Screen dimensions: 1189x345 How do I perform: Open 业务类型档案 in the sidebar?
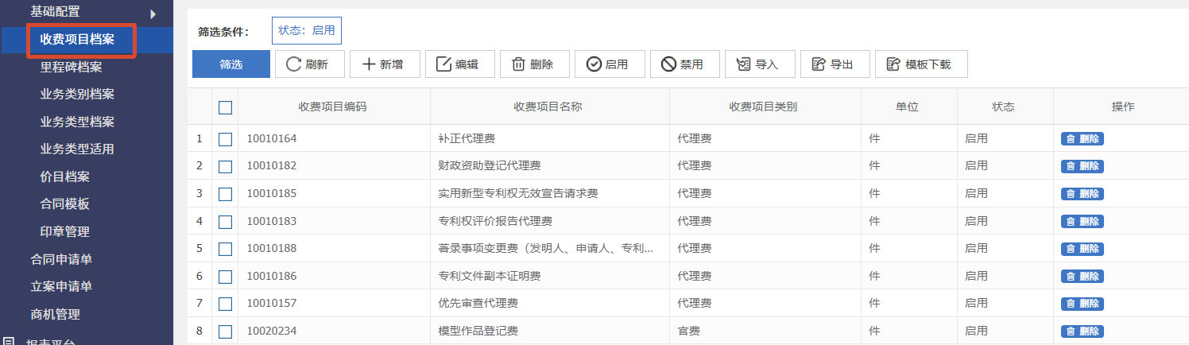tap(77, 122)
